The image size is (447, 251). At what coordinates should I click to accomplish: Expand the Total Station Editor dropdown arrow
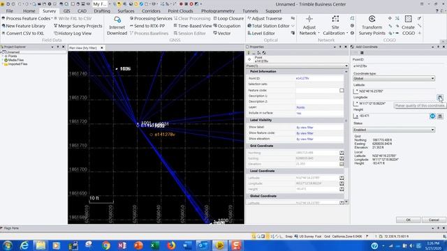tap(293, 26)
